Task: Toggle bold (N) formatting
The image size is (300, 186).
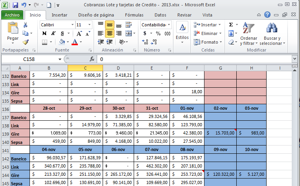Action: 44,33
